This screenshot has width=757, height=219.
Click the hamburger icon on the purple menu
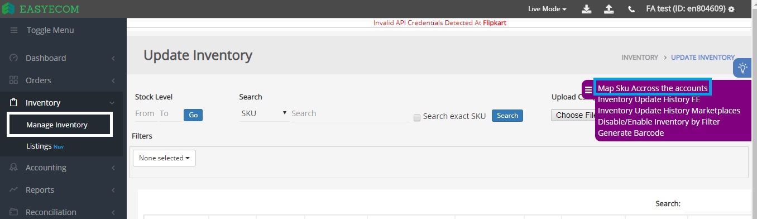click(588, 89)
